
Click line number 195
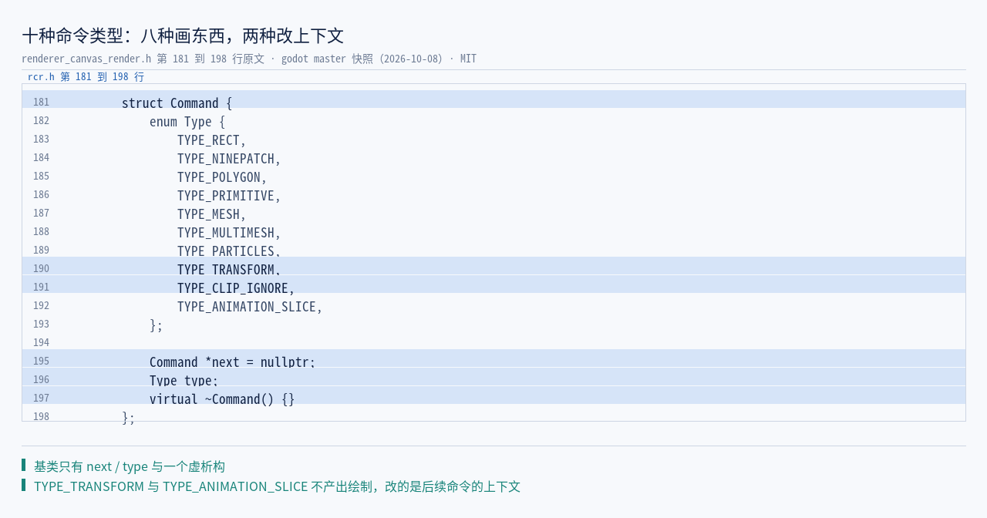[x=41, y=362]
